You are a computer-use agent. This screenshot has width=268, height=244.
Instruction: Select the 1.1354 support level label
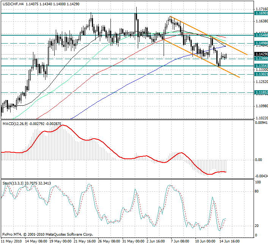click(x=261, y=66)
